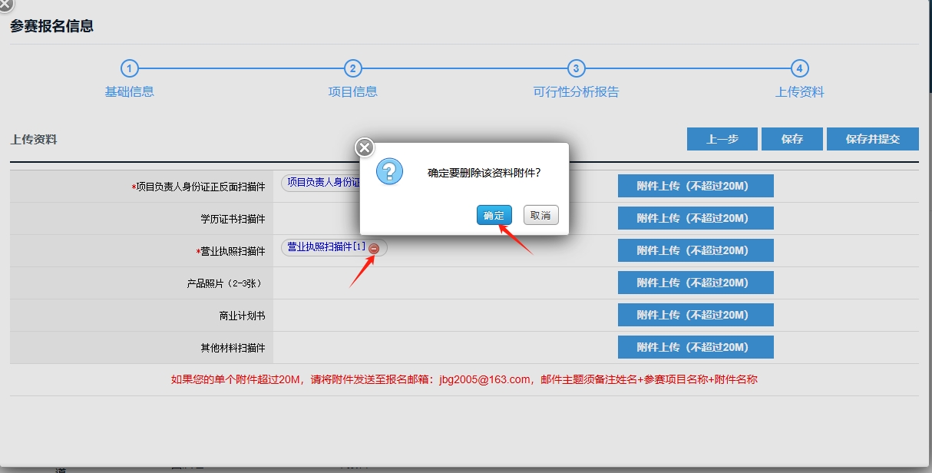The height and width of the screenshot is (473, 932).
Task: Go back with the 上一步 button
Action: point(722,139)
